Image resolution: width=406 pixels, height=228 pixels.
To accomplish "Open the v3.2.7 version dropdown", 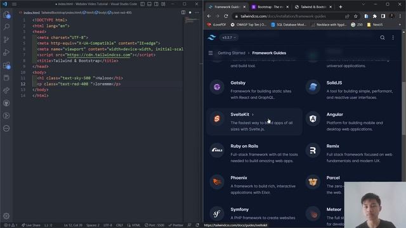I will [229, 37].
